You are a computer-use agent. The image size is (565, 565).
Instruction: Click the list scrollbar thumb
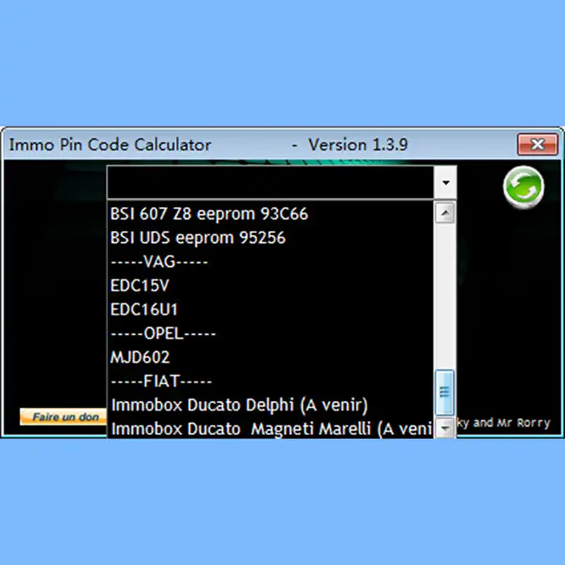click(445, 393)
